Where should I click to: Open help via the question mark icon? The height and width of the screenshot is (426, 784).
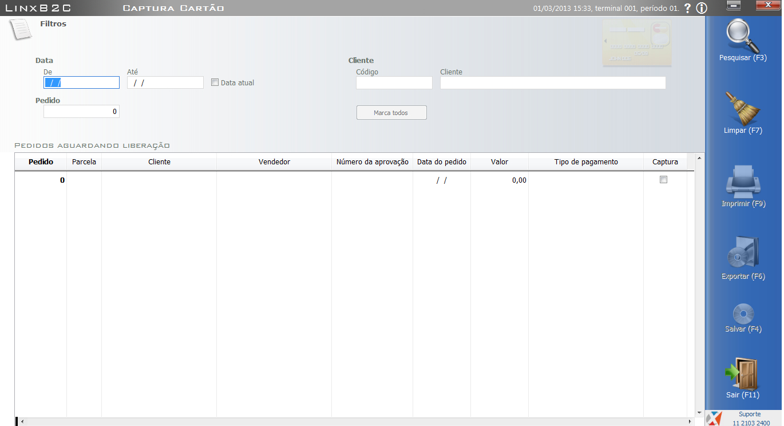(688, 8)
